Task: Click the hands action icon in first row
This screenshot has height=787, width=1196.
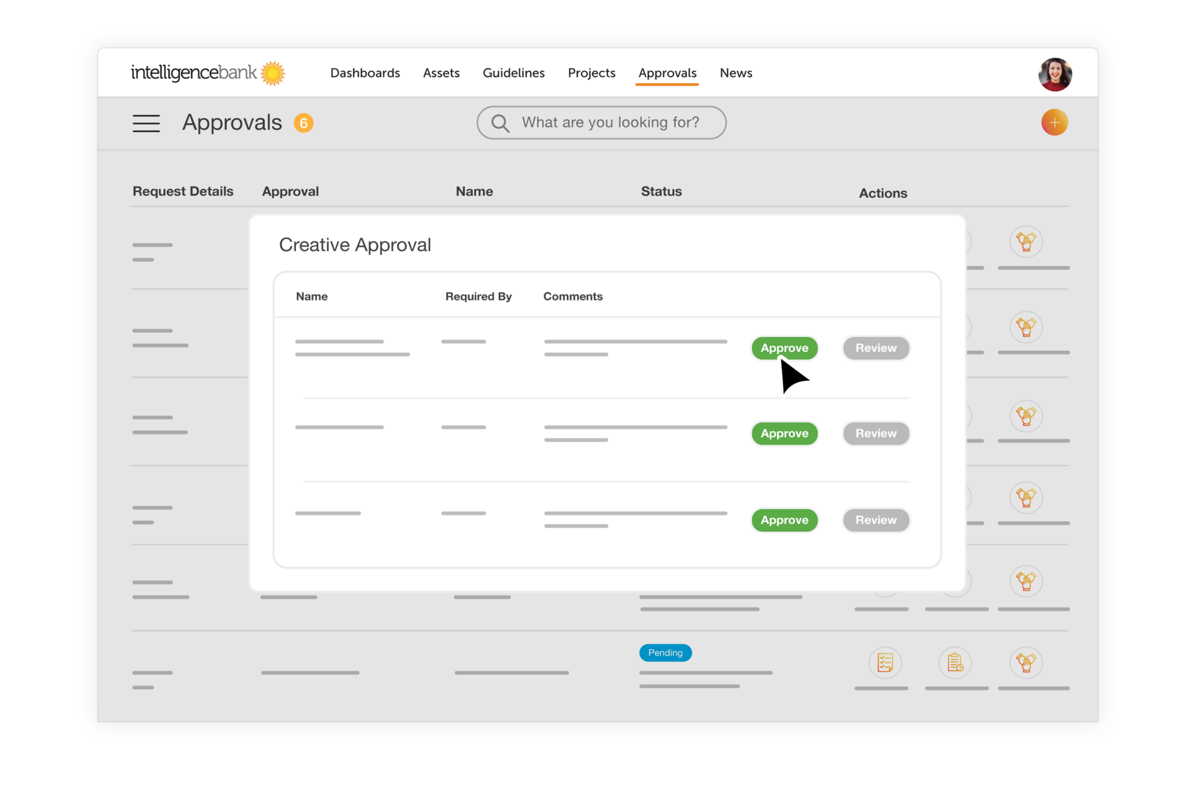Action: (x=1026, y=242)
